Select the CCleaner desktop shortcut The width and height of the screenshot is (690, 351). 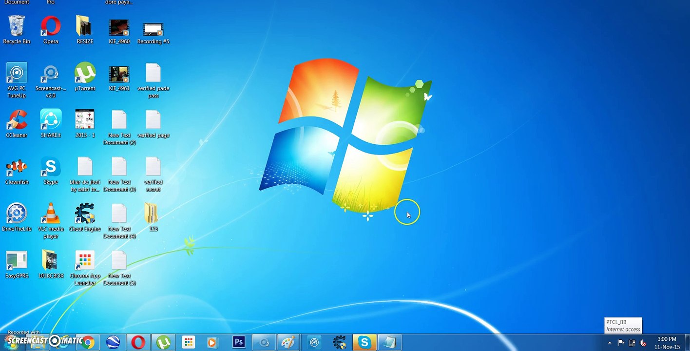coord(17,123)
